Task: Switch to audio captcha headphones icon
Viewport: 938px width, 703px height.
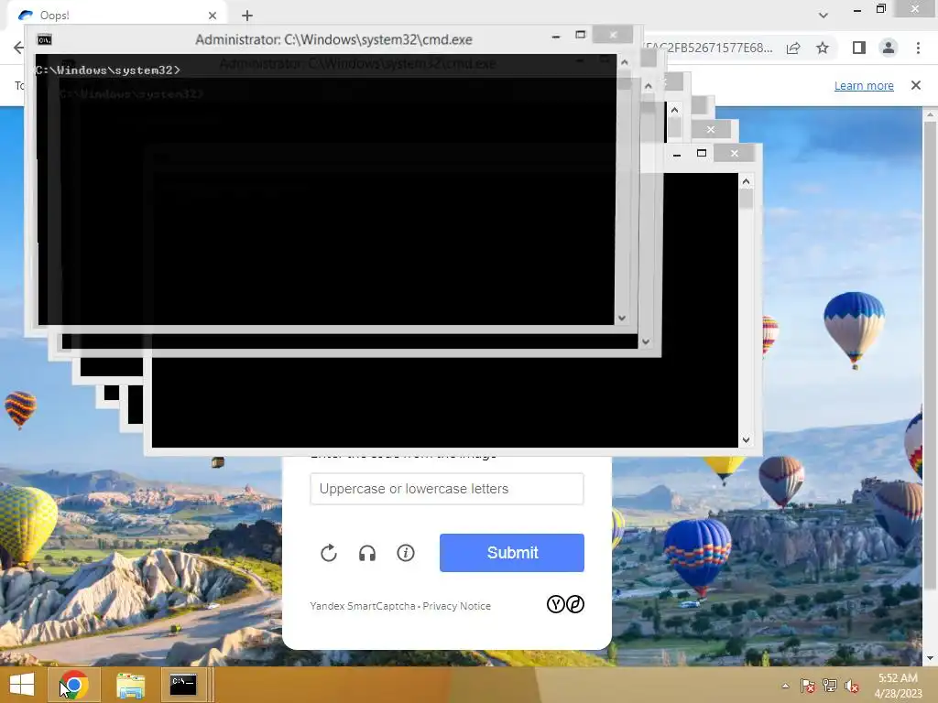Action: 367,553
